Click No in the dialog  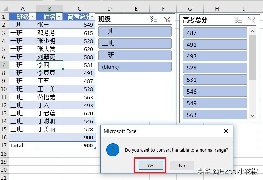coord(182,166)
